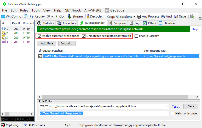Click the Test... link
Viewport: 202px width, 128px height.
click(176, 107)
